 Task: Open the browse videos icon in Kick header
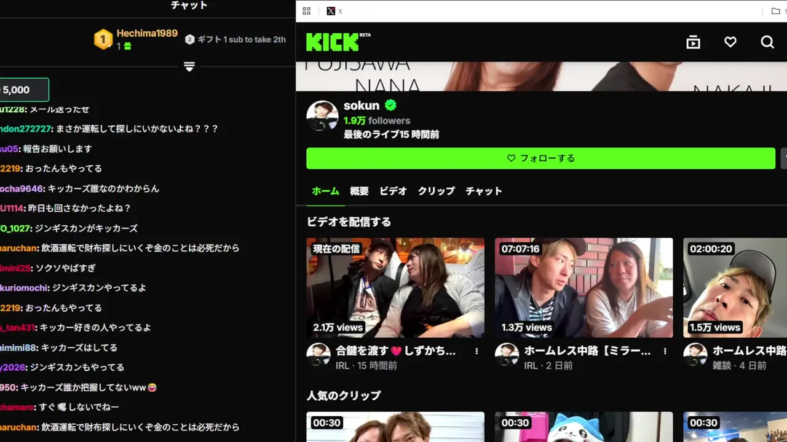[693, 42]
